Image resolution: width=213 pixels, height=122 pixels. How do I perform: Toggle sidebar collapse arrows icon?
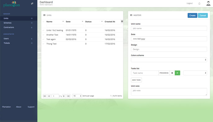pos(32,3)
